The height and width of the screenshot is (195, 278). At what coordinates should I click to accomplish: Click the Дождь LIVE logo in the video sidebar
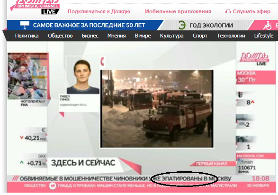click(x=254, y=58)
